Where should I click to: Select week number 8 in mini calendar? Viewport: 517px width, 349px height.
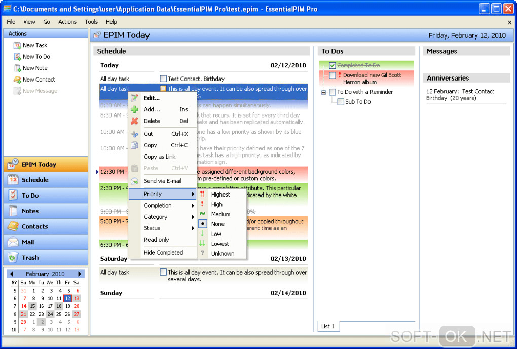(15, 314)
